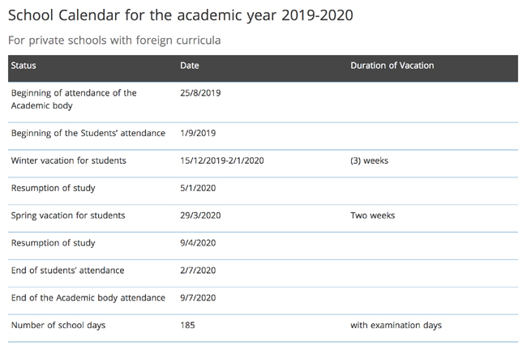
Task: Select the School Calendar page title
Action: (x=181, y=15)
